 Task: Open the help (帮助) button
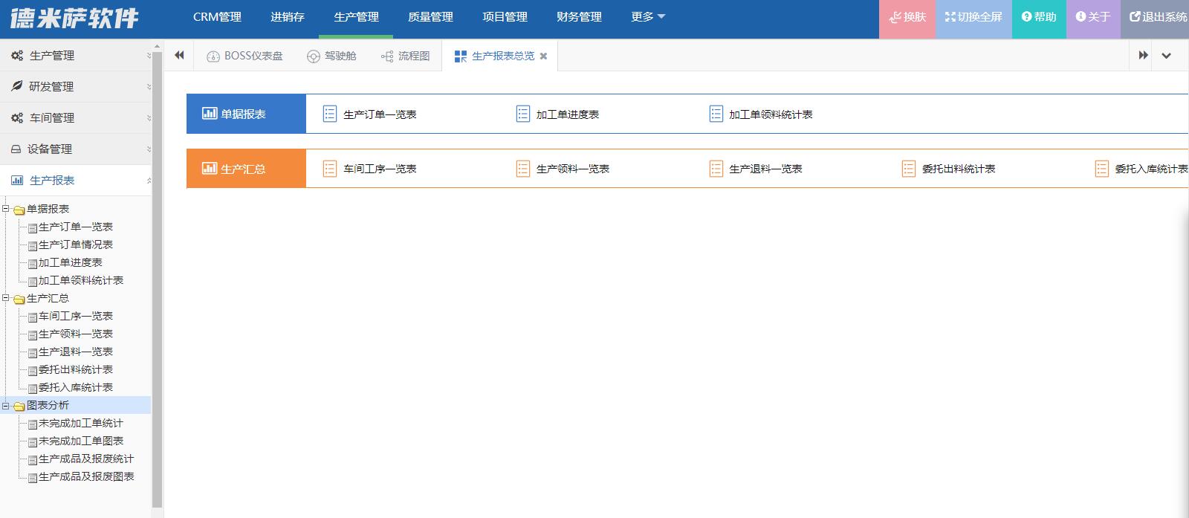(1039, 17)
